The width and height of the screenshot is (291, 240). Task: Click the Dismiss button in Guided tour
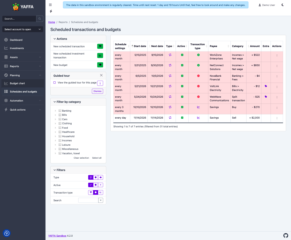click(97, 91)
